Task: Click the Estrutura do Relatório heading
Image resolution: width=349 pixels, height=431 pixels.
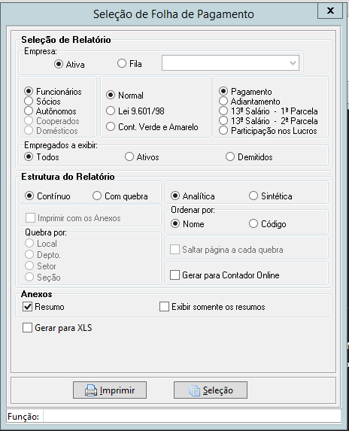Action: point(68,177)
